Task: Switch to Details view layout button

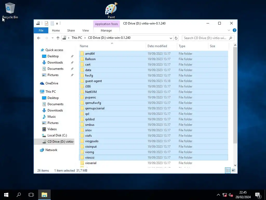Action: pyautogui.click(x=228, y=170)
